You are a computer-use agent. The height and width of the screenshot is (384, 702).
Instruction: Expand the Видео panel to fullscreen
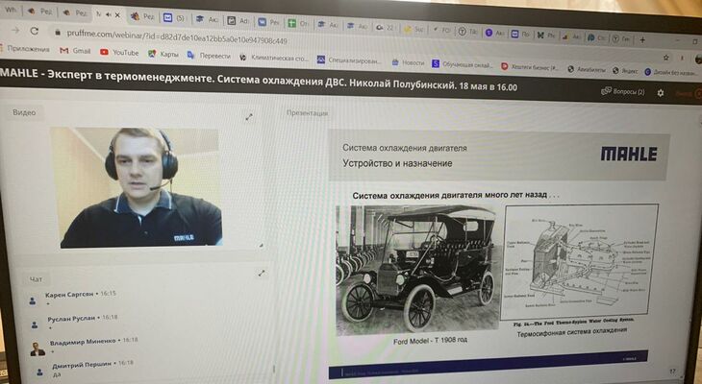(249, 117)
